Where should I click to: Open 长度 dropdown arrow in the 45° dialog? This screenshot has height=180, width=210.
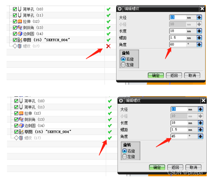click(x=201, y=123)
